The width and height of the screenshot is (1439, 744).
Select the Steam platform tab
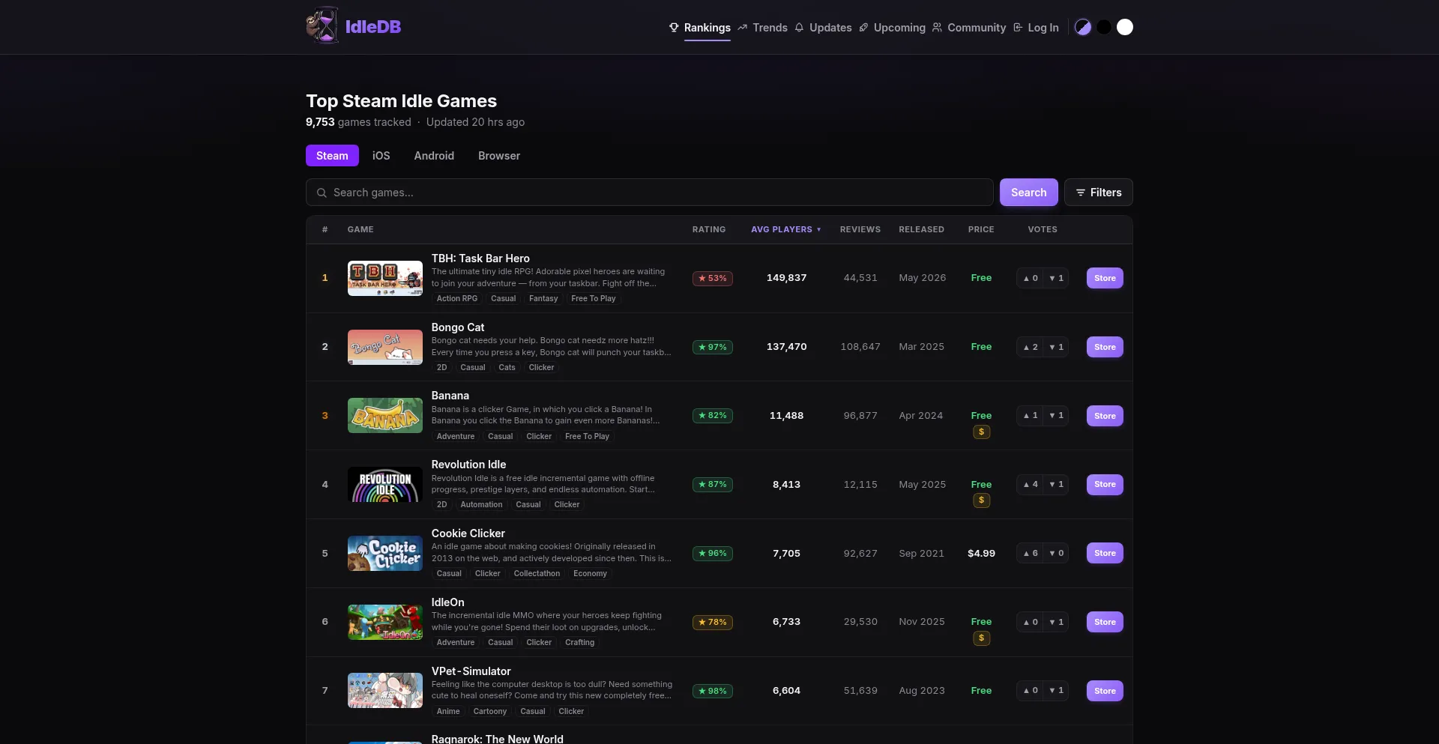332,156
